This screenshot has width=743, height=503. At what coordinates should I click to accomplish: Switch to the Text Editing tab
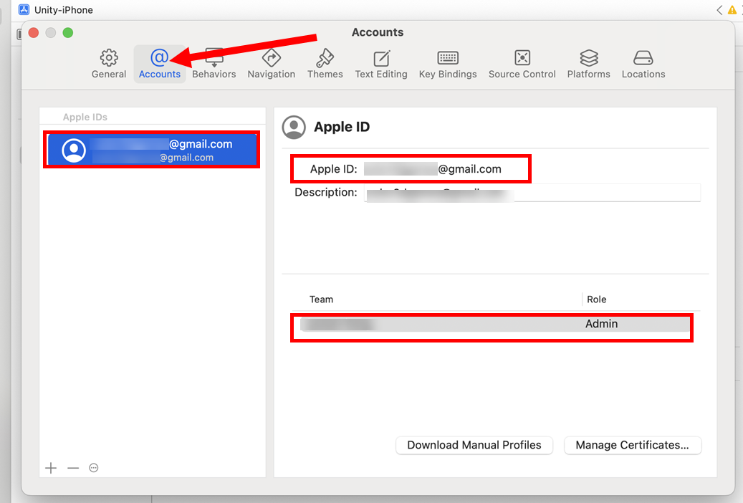coord(381,64)
